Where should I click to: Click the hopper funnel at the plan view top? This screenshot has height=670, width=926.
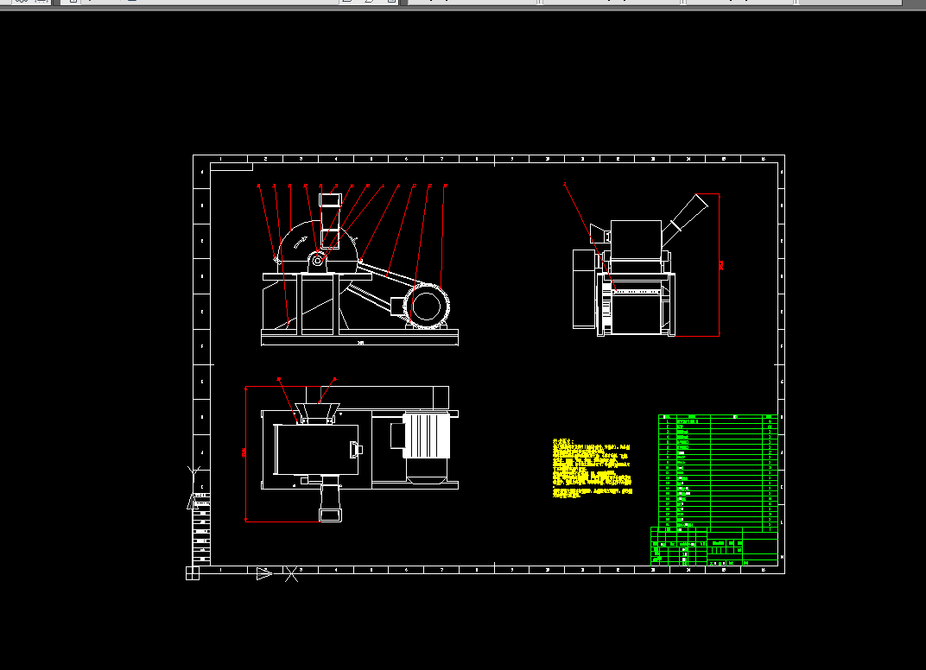coord(318,413)
